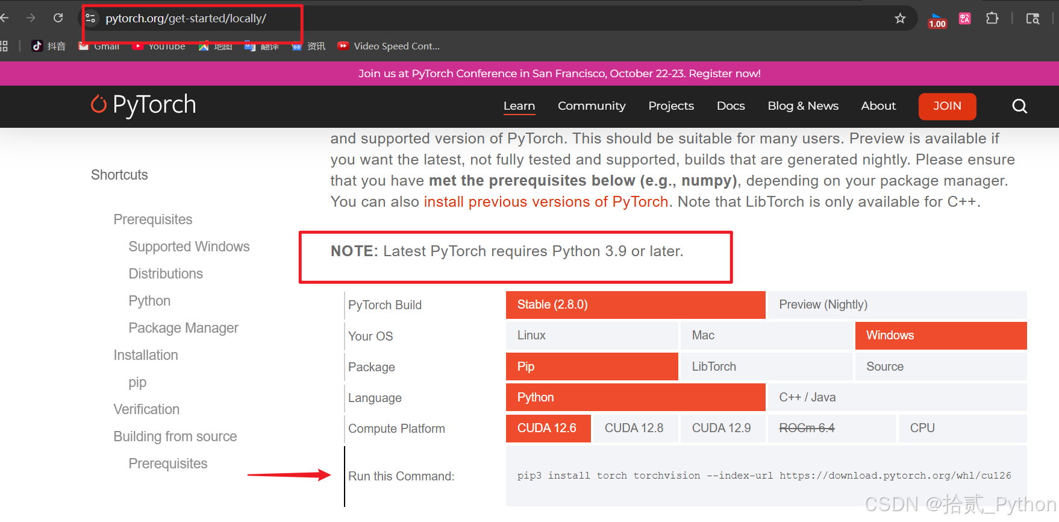1059x522 pixels.
Task: Pick CUDA 12.8 compute platform
Action: [636, 429]
